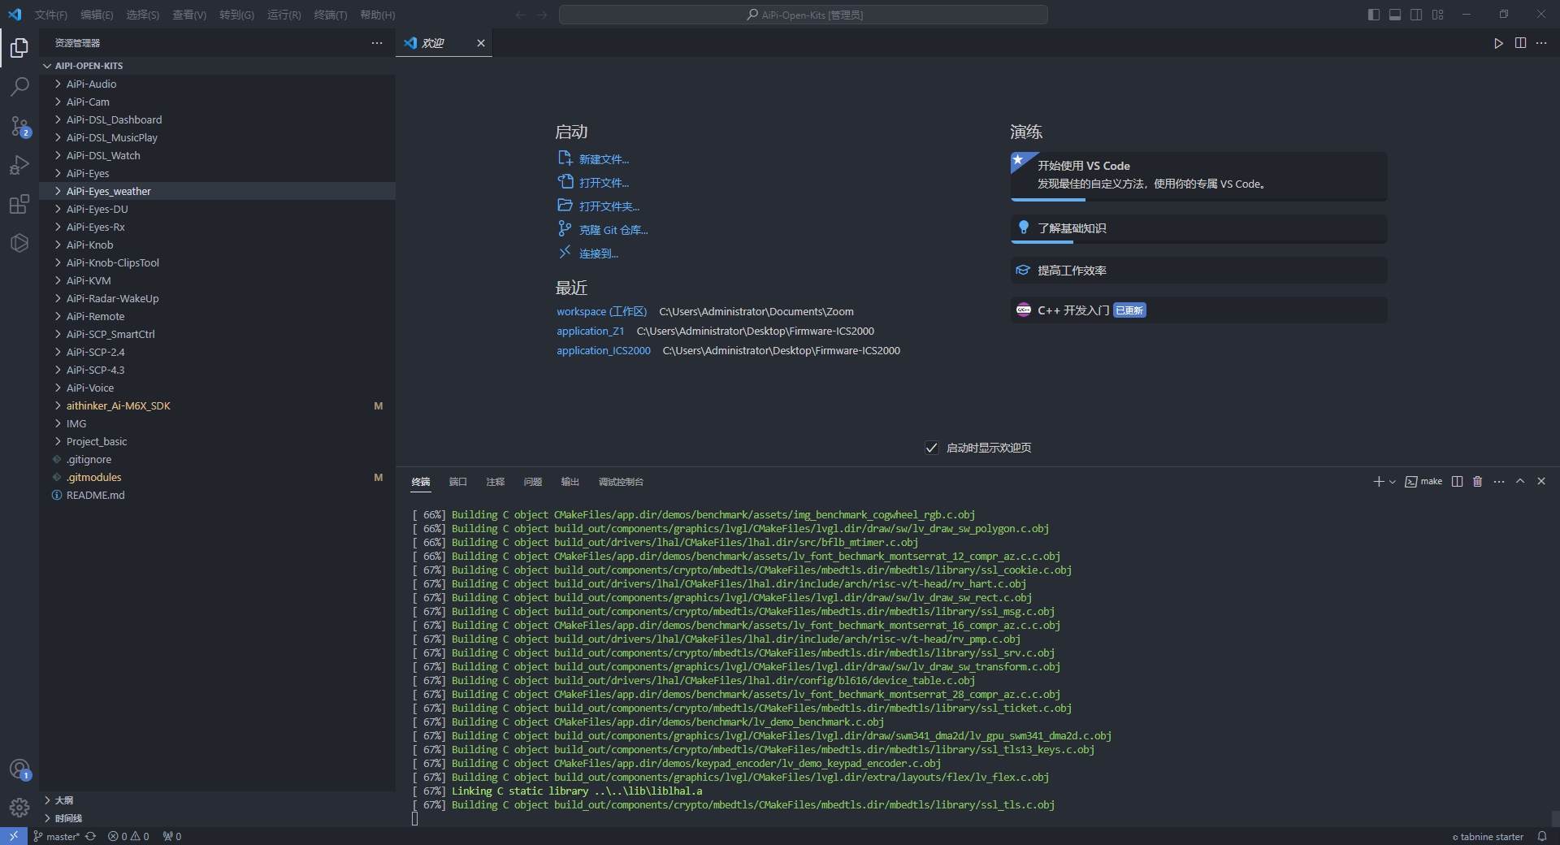Close the Welcome tab

481,43
